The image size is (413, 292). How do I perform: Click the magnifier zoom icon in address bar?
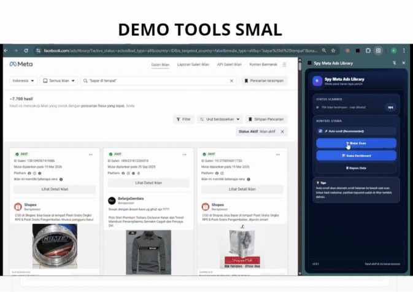click(324, 50)
